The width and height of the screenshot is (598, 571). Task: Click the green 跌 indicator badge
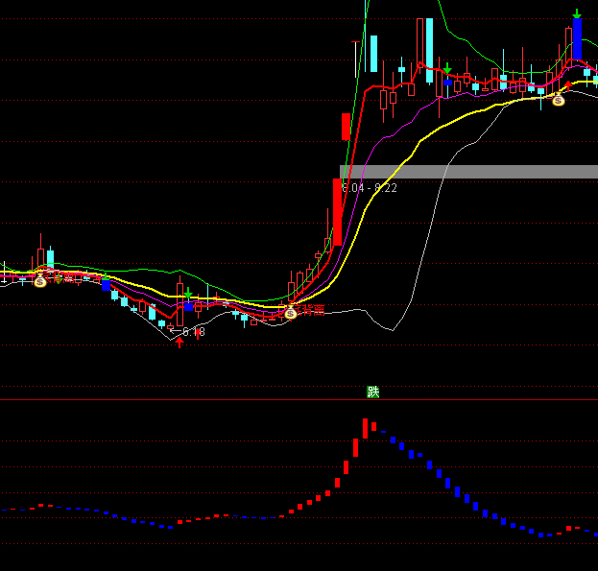pos(373,392)
